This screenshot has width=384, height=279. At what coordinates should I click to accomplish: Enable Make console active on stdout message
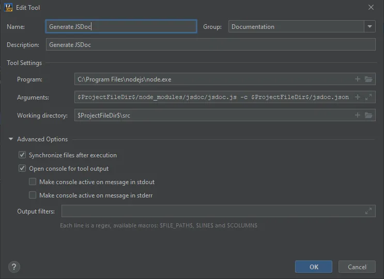[x=33, y=182]
